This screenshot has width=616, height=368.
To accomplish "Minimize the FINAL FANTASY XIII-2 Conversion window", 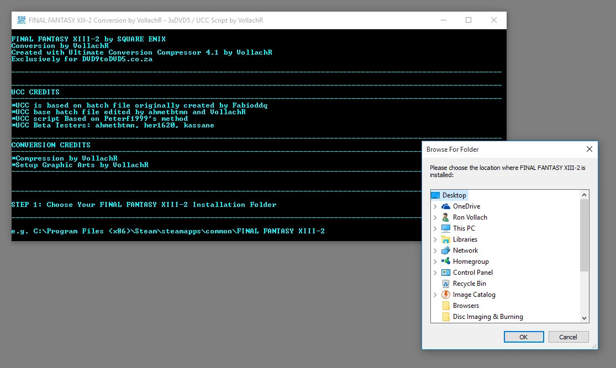I will click(444, 20).
